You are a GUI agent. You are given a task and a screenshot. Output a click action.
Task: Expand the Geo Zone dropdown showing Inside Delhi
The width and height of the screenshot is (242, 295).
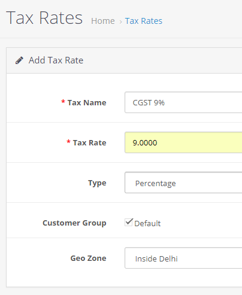pos(183,258)
